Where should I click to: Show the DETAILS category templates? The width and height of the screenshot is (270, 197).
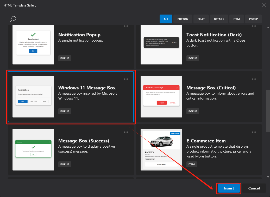point(219,19)
